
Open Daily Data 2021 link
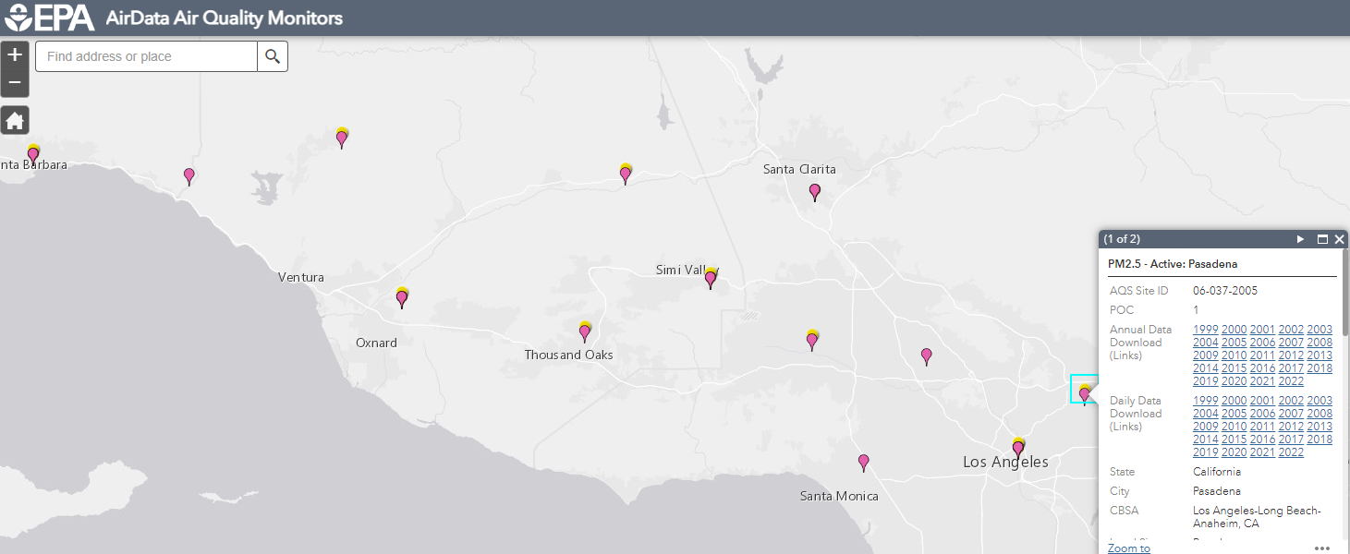click(1262, 452)
